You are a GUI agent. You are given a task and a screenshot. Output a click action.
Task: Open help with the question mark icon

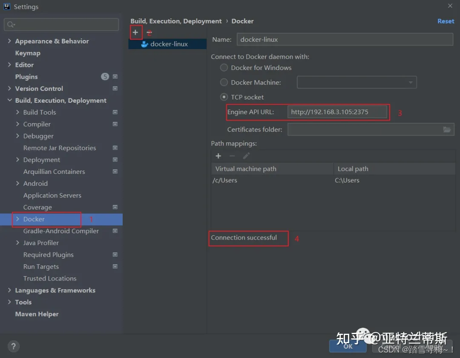tap(13, 346)
